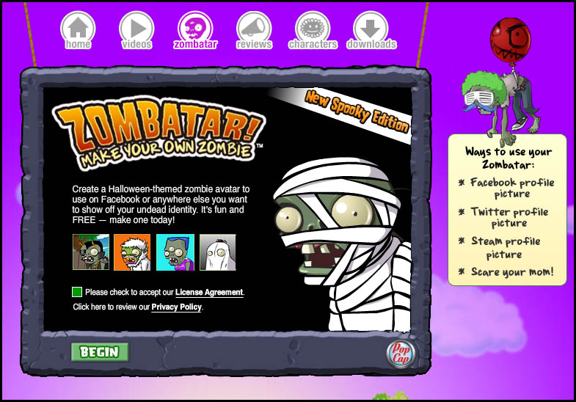Select the blue-mohawk zombie on cyan thumbnail
The image size is (576, 402).
tap(175, 252)
